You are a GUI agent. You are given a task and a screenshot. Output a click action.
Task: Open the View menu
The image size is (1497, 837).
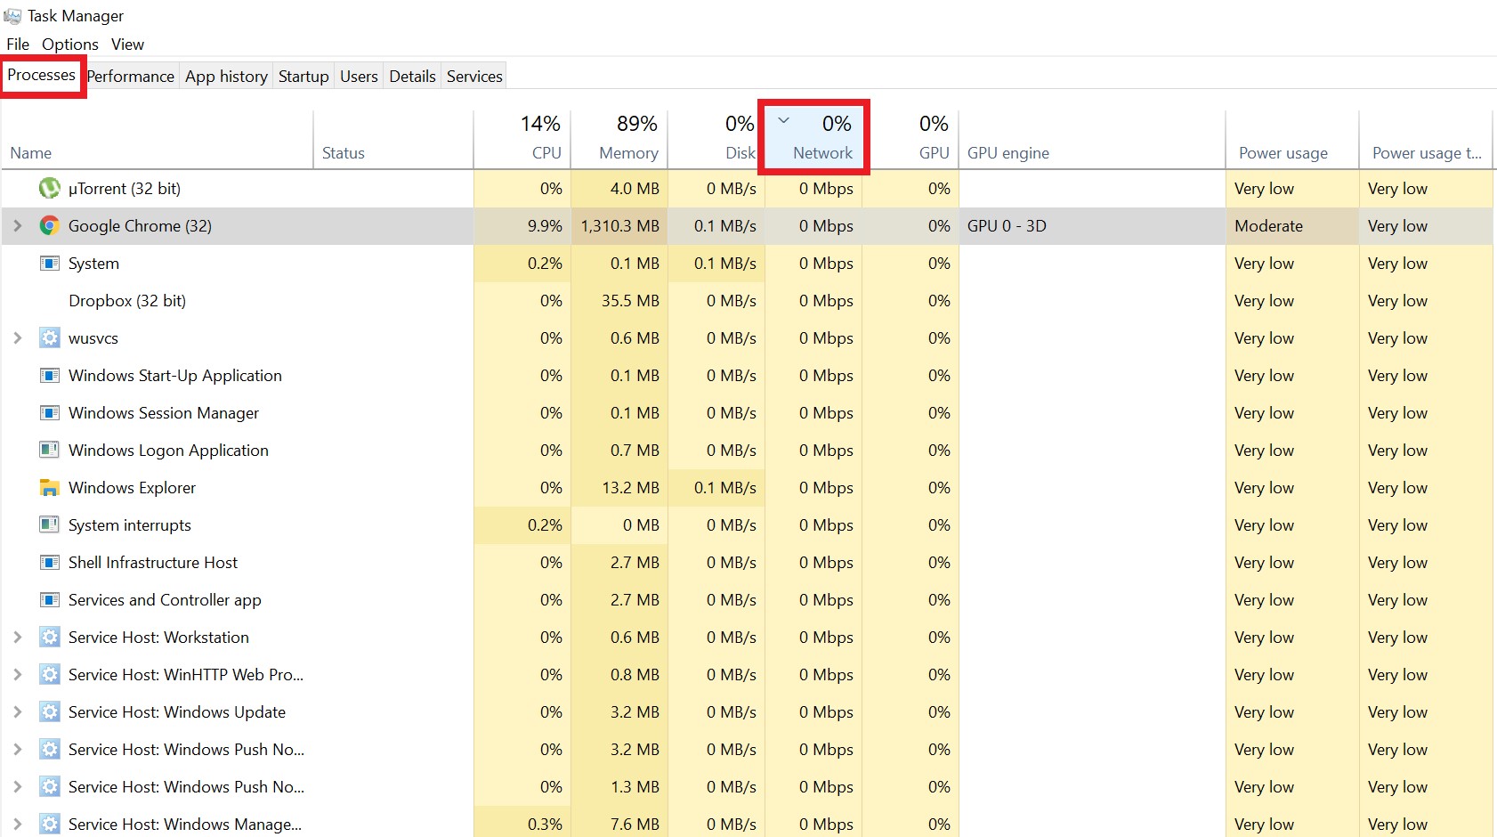[127, 44]
